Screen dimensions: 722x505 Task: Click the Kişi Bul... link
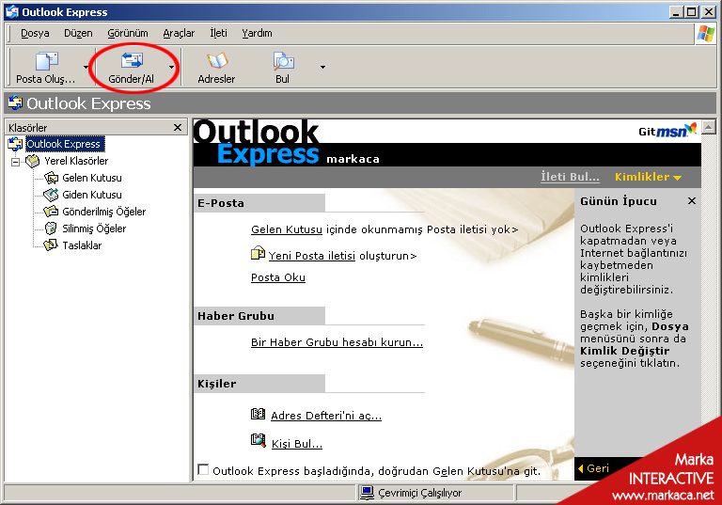click(297, 444)
